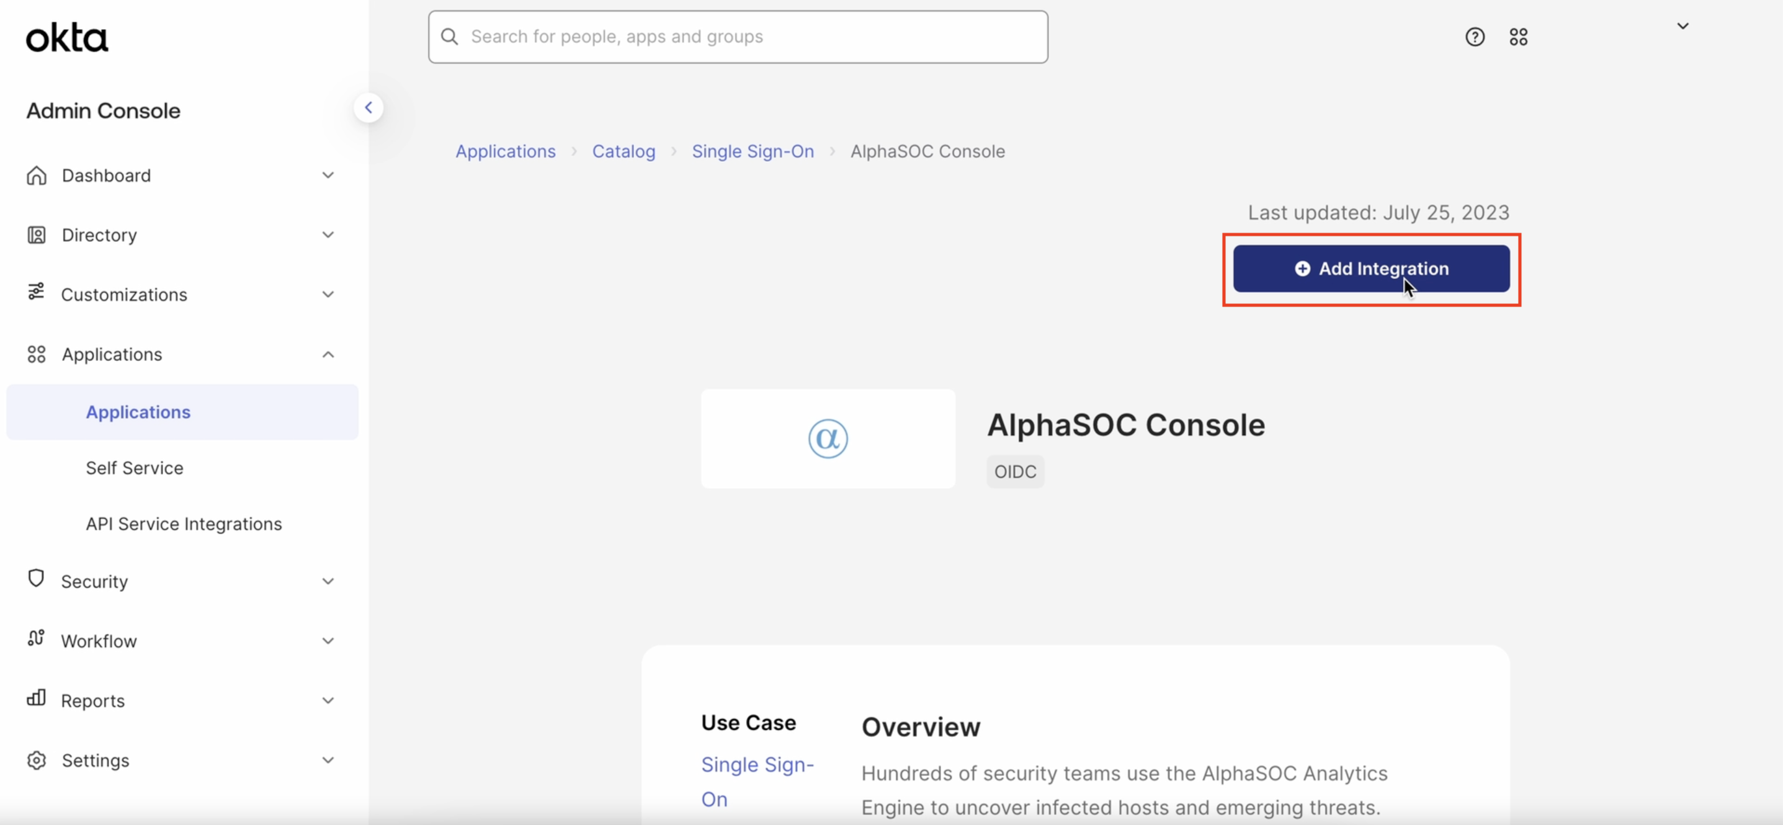The width and height of the screenshot is (1783, 825).
Task: Expand the Reports chevron
Action: (328, 700)
